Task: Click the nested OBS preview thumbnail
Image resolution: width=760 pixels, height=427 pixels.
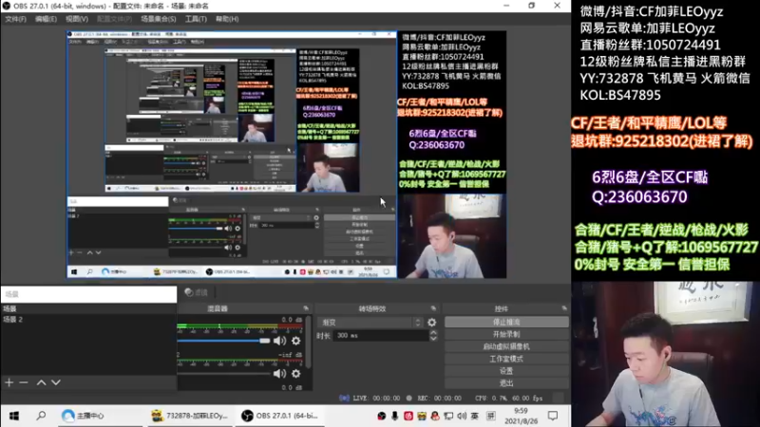Action: pyautogui.click(x=232, y=155)
